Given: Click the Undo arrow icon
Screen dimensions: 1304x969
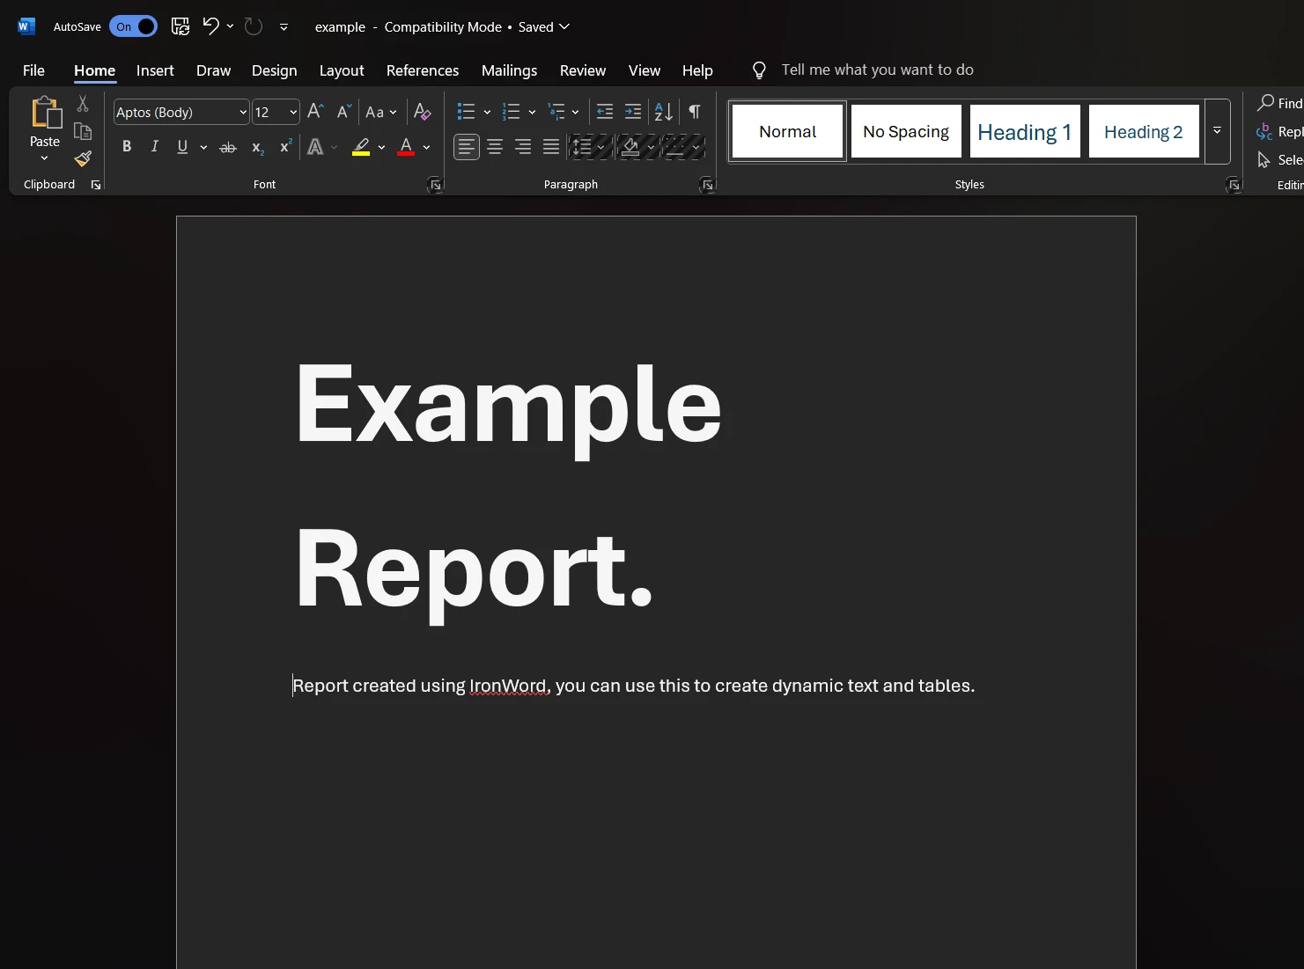Looking at the screenshot, I should click(210, 26).
